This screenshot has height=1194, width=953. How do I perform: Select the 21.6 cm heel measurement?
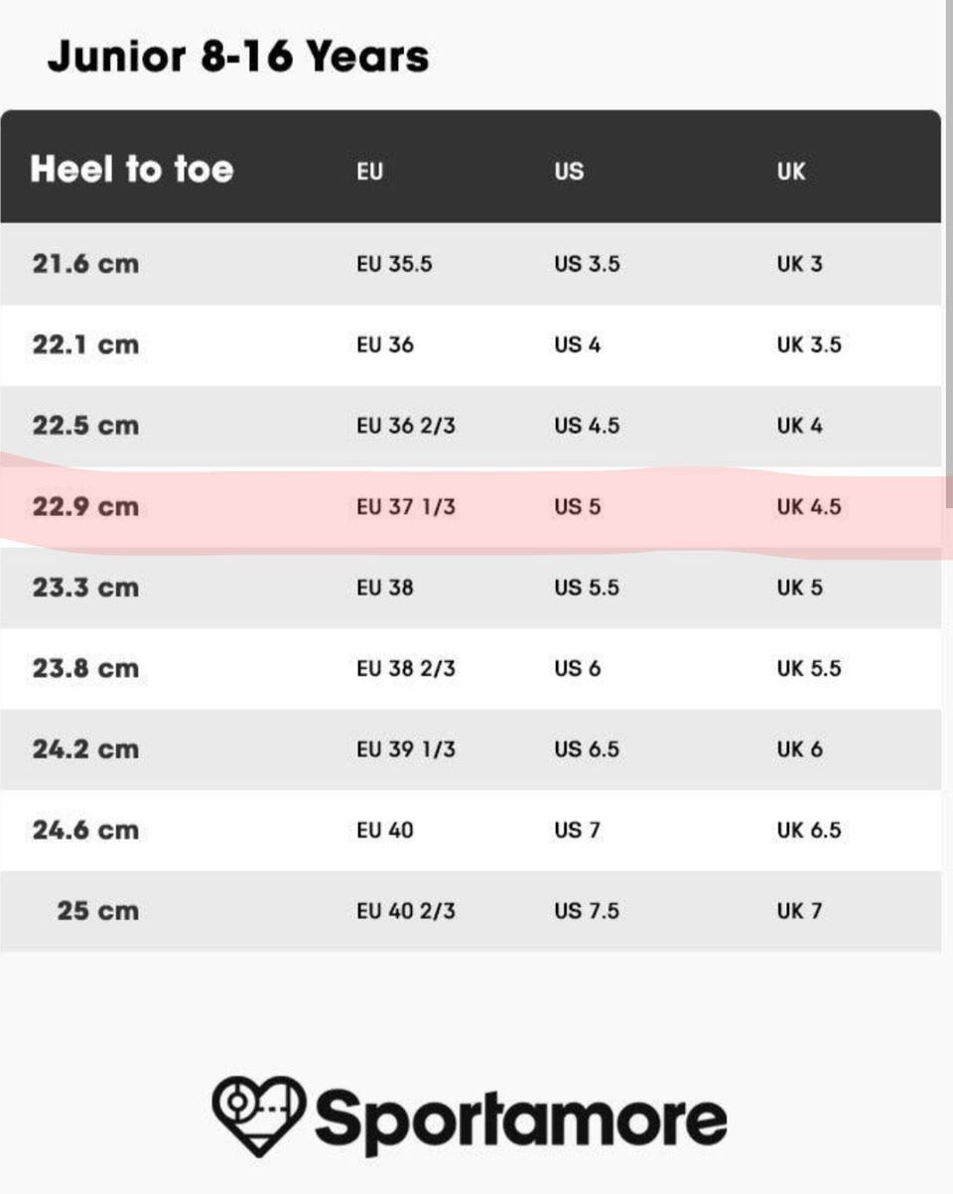pos(85,265)
